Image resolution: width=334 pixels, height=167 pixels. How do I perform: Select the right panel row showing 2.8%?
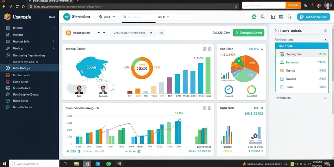click(302, 54)
